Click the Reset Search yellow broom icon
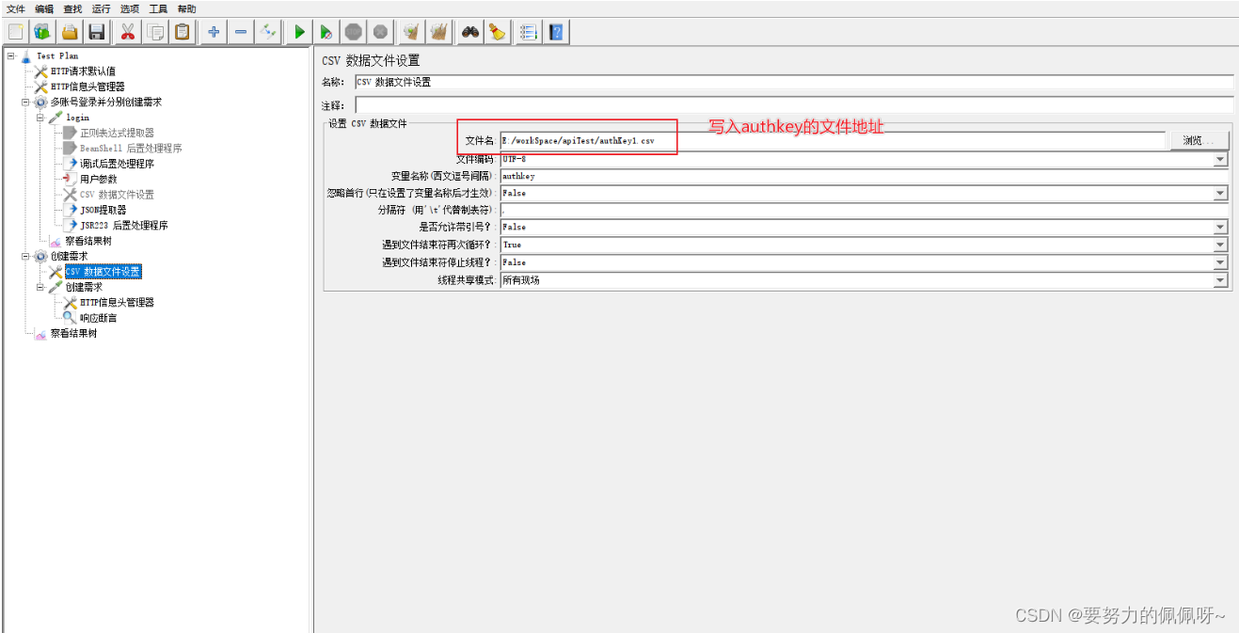Screen dimensions: 1239x633 (497, 32)
